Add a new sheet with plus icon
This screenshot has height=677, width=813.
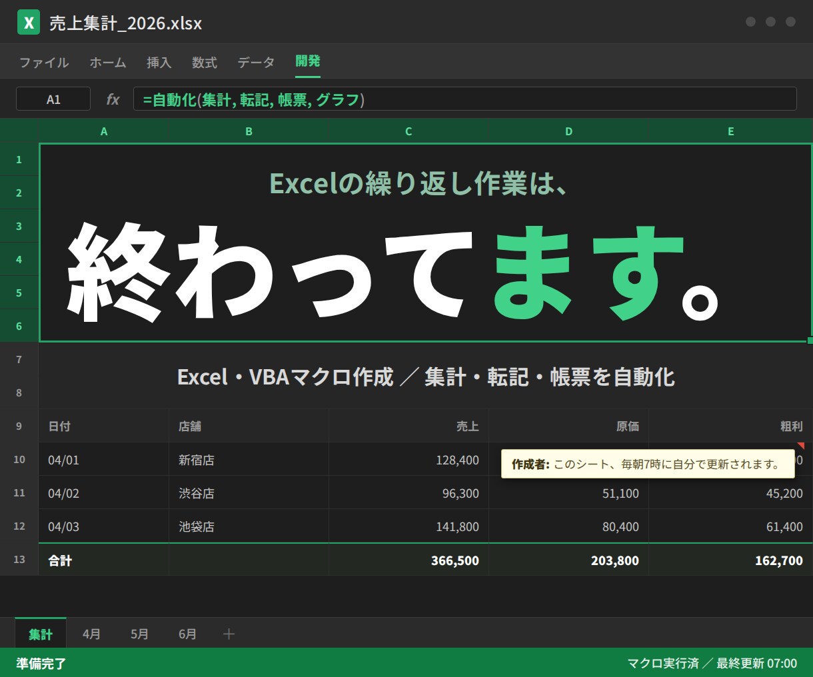(x=229, y=634)
